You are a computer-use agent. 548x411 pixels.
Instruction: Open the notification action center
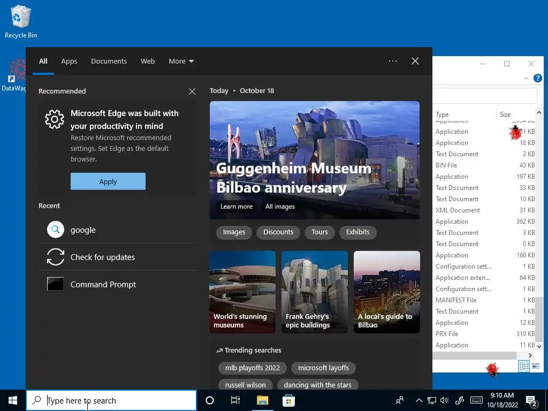click(531, 401)
